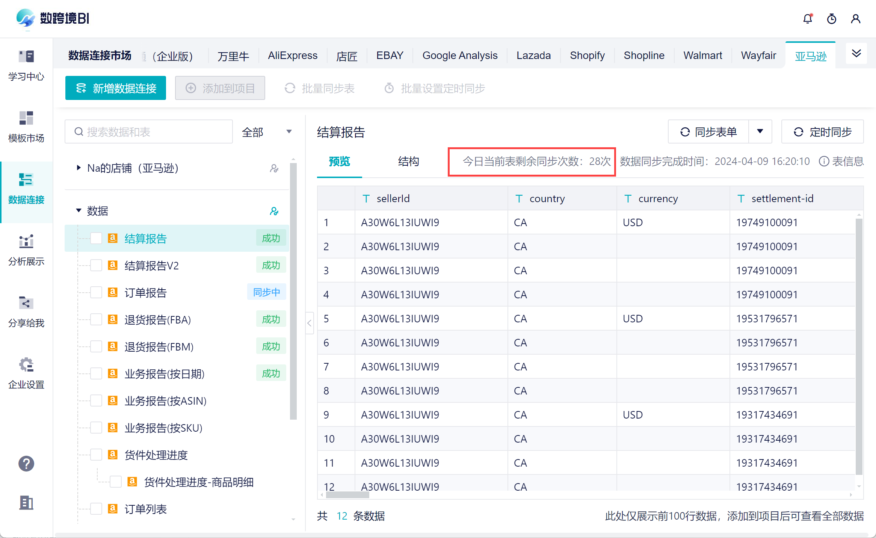The width and height of the screenshot is (876, 538).
Task: Open the notification bell icon
Action: (807, 19)
